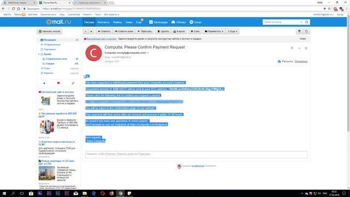Bookmark page with star icon
350x197 pixels.
pyautogui.click(x=329, y=9)
